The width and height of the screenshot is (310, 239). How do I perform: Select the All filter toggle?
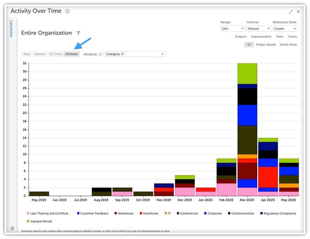click(249, 44)
